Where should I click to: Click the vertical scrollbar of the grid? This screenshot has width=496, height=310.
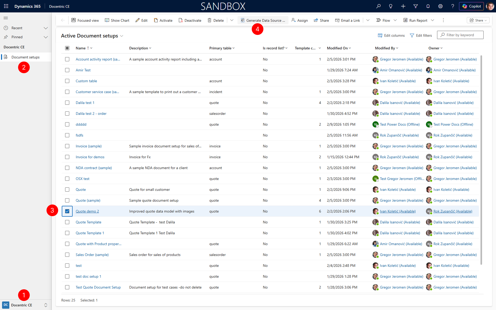click(x=481, y=160)
